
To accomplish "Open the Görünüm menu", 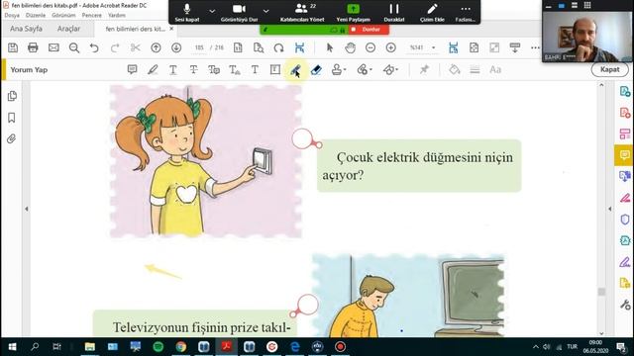I will [63, 15].
